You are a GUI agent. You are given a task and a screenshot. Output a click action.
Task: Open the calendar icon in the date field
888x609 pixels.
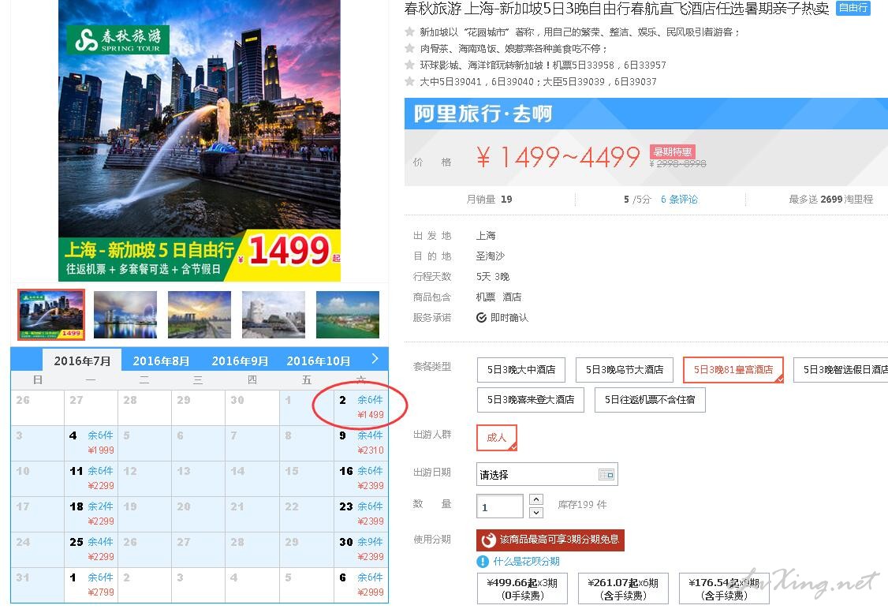click(x=606, y=474)
